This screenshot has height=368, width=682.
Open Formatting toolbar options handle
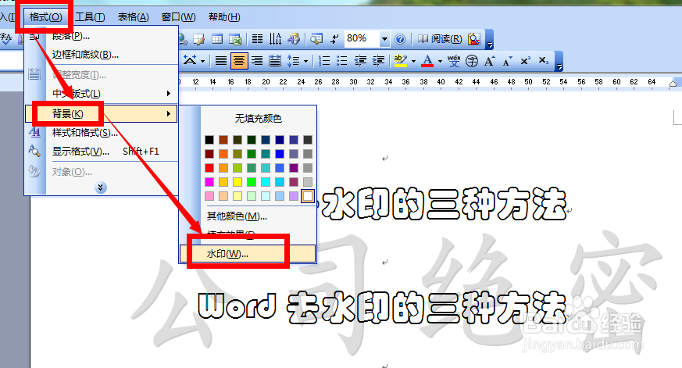tap(559, 61)
